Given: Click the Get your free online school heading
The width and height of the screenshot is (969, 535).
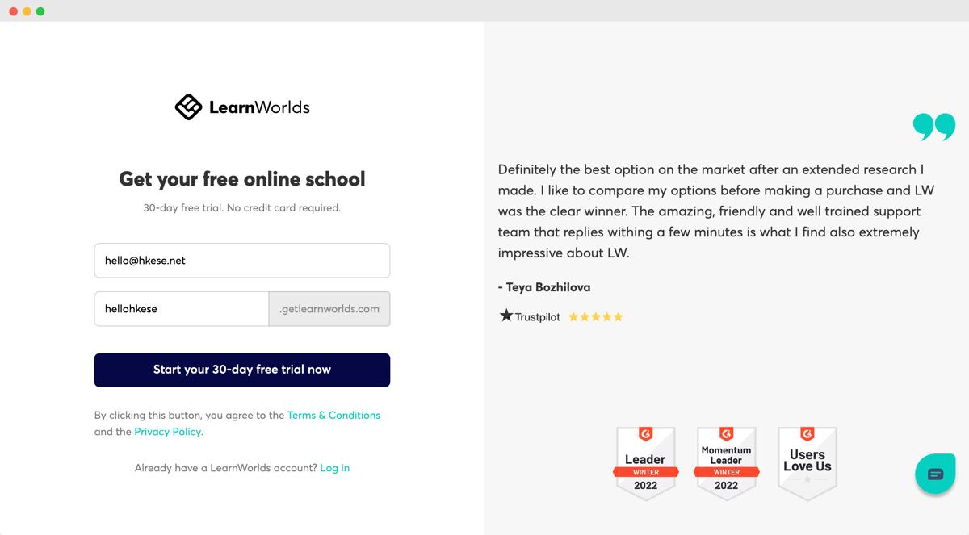Looking at the screenshot, I should point(242,179).
